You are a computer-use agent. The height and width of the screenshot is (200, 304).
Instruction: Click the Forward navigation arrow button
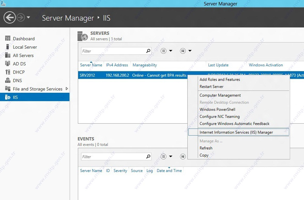tap(21, 18)
